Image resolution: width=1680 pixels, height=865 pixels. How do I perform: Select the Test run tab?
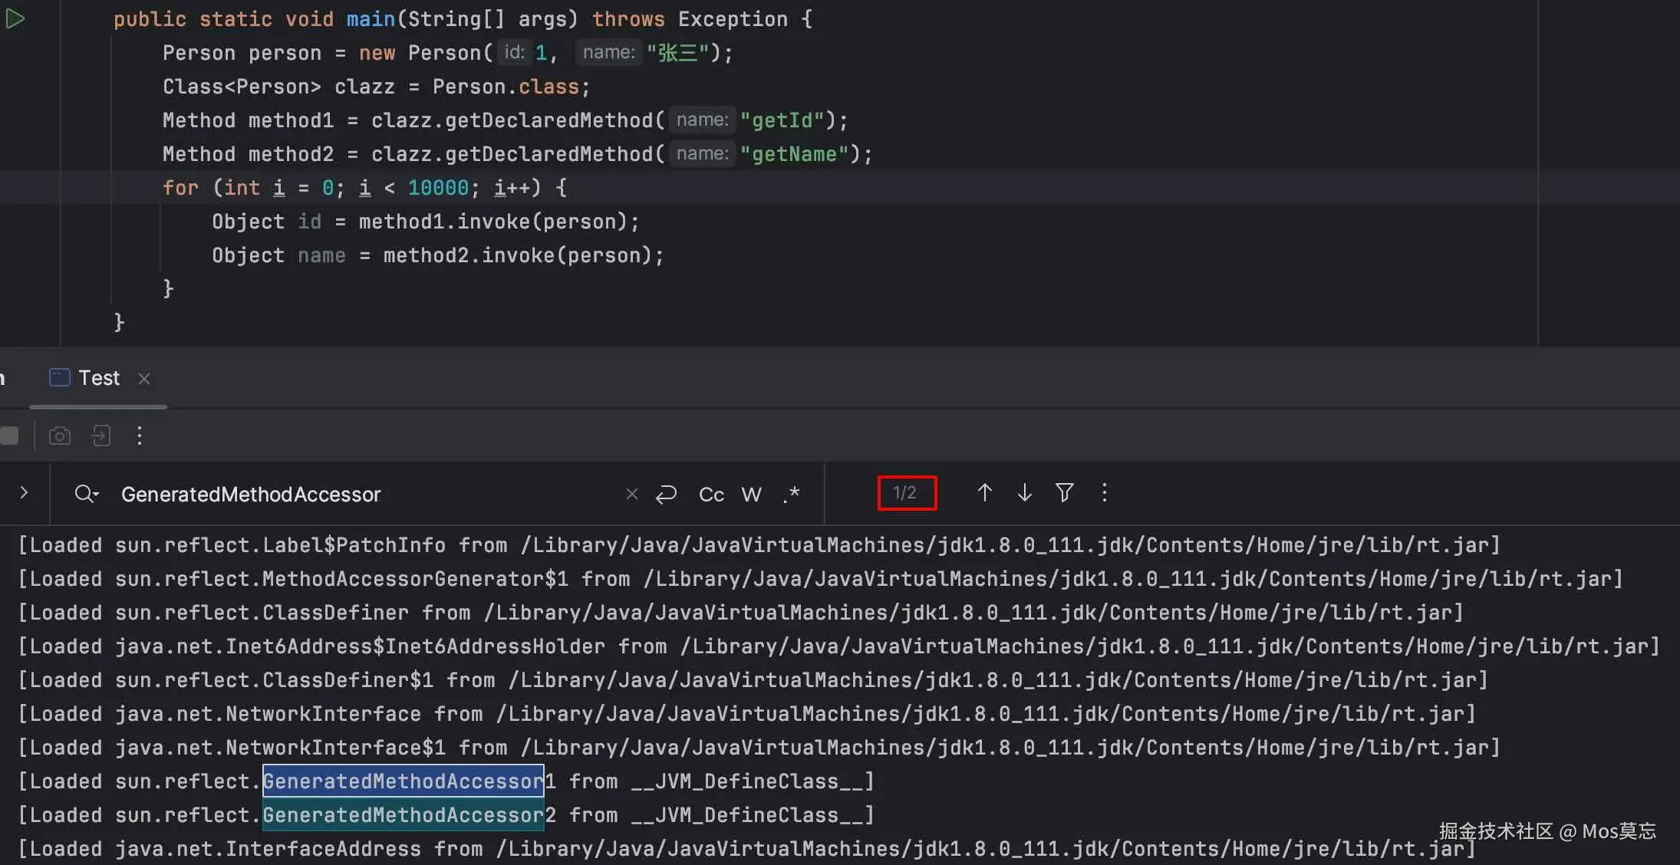[x=98, y=378]
